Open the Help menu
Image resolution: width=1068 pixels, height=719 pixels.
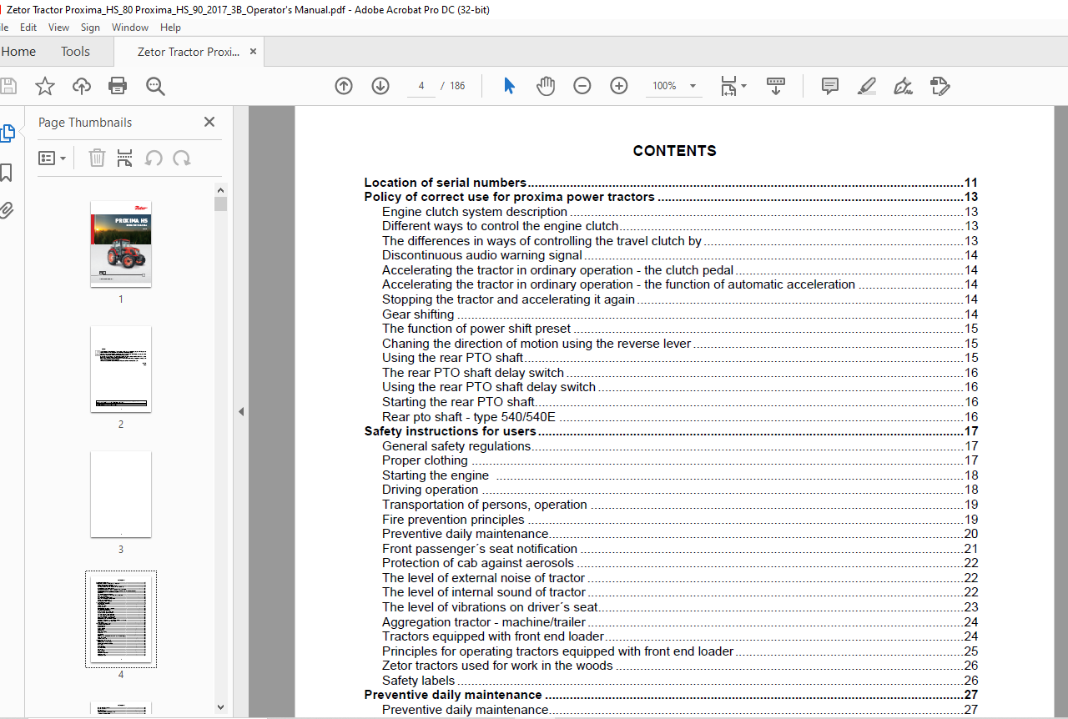pyautogui.click(x=170, y=28)
